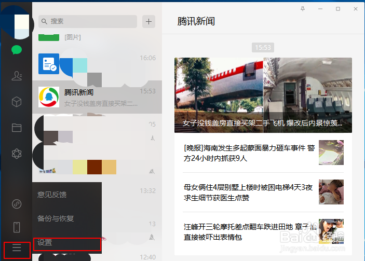Click thumbnail beside 母女俩 elevator article
The height and width of the screenshot is (261, 365).
(331, 192)
